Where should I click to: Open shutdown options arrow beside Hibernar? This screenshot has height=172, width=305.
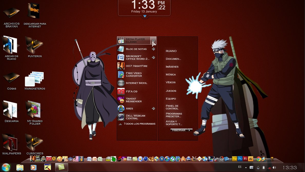click(190, 130)
